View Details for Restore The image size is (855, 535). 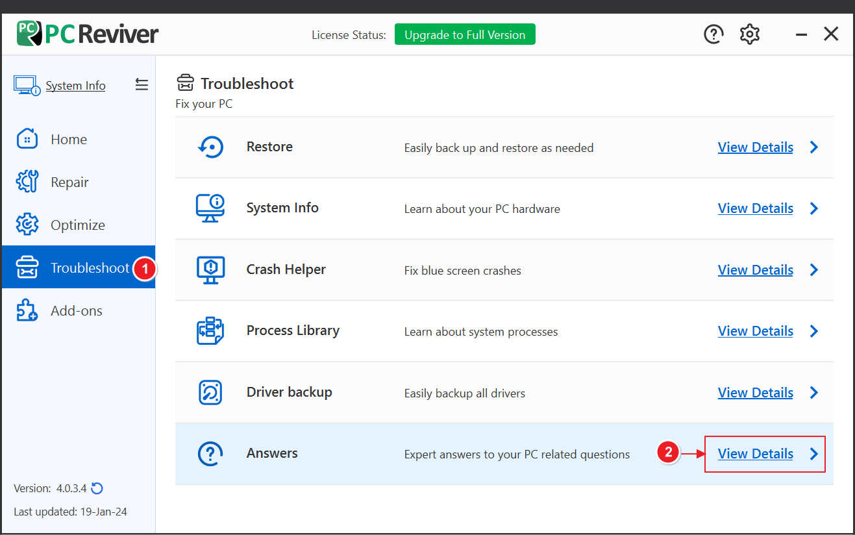point(756,147)
